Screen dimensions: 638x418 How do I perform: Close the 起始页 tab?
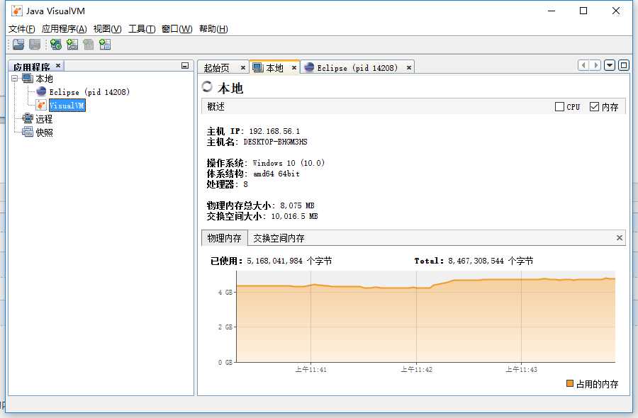[x=243, y=67]
